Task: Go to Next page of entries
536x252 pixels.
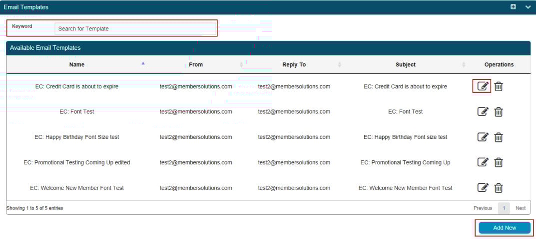Action: click(x=521, y=208)
